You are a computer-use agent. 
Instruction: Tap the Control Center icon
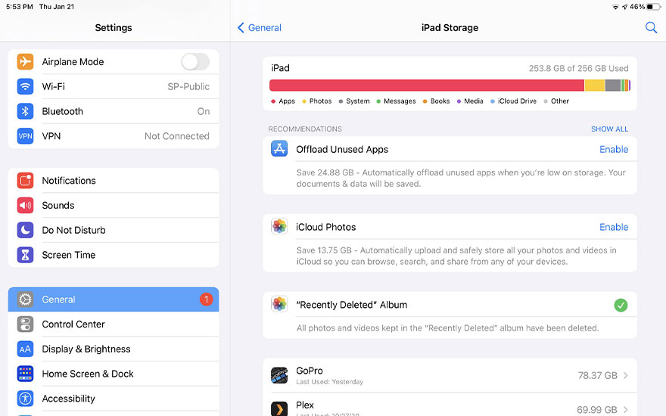[x=25, y=324]
